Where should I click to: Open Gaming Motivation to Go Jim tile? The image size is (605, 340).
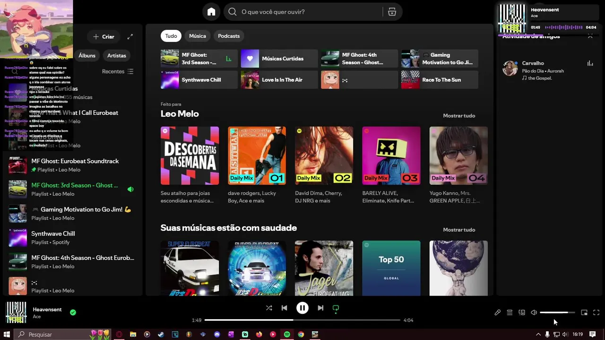click(x=440, y=59)
